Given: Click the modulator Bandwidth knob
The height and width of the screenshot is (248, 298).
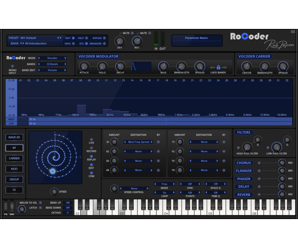Looking at the screenshot, I should (x=182, y=66).
